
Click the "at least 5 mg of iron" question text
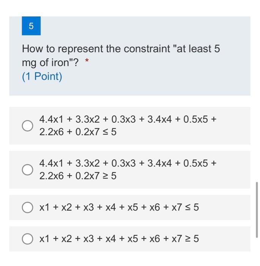click(x=121, y=55)
